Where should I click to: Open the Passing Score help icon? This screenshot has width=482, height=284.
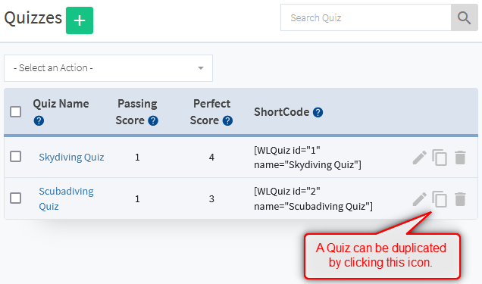(x=153, y=120)
